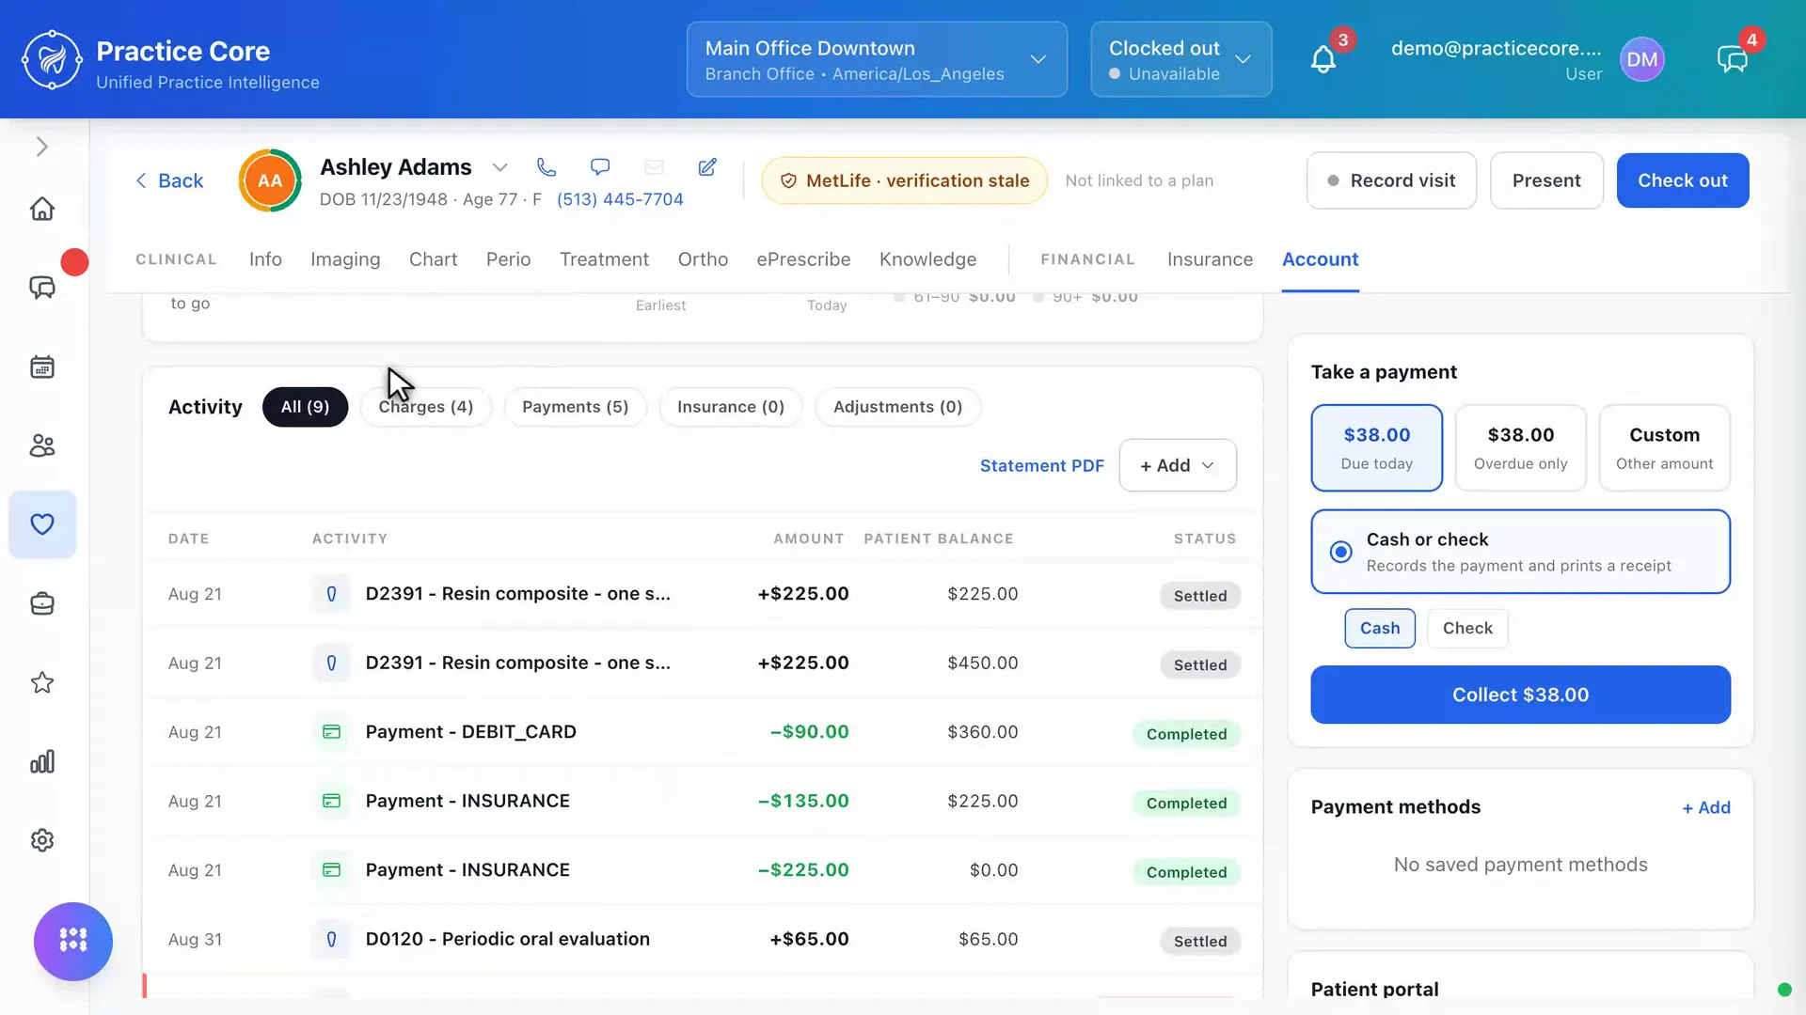Click the Back link
This screenshot has height=1015, width=1806.
point(169,180)
